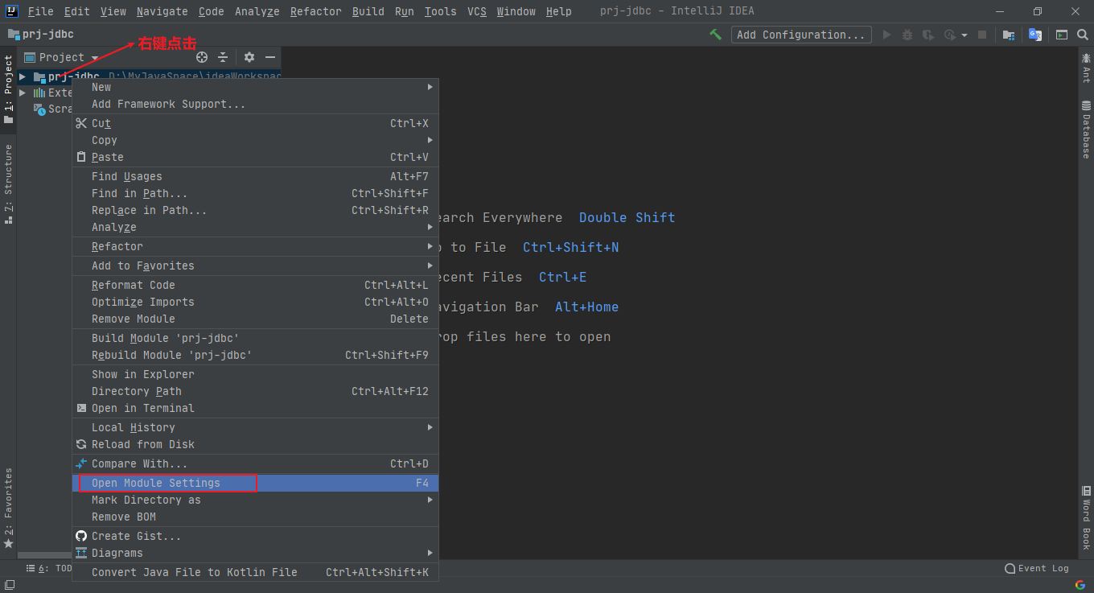
Task: Expand the Mark Directory as submenu
Action: [x=430, y=500]
